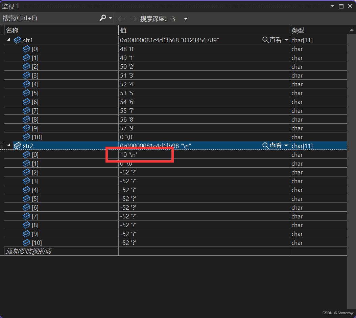
Task: Click the cube icon of str1 [8]
Action: (26, 120)
